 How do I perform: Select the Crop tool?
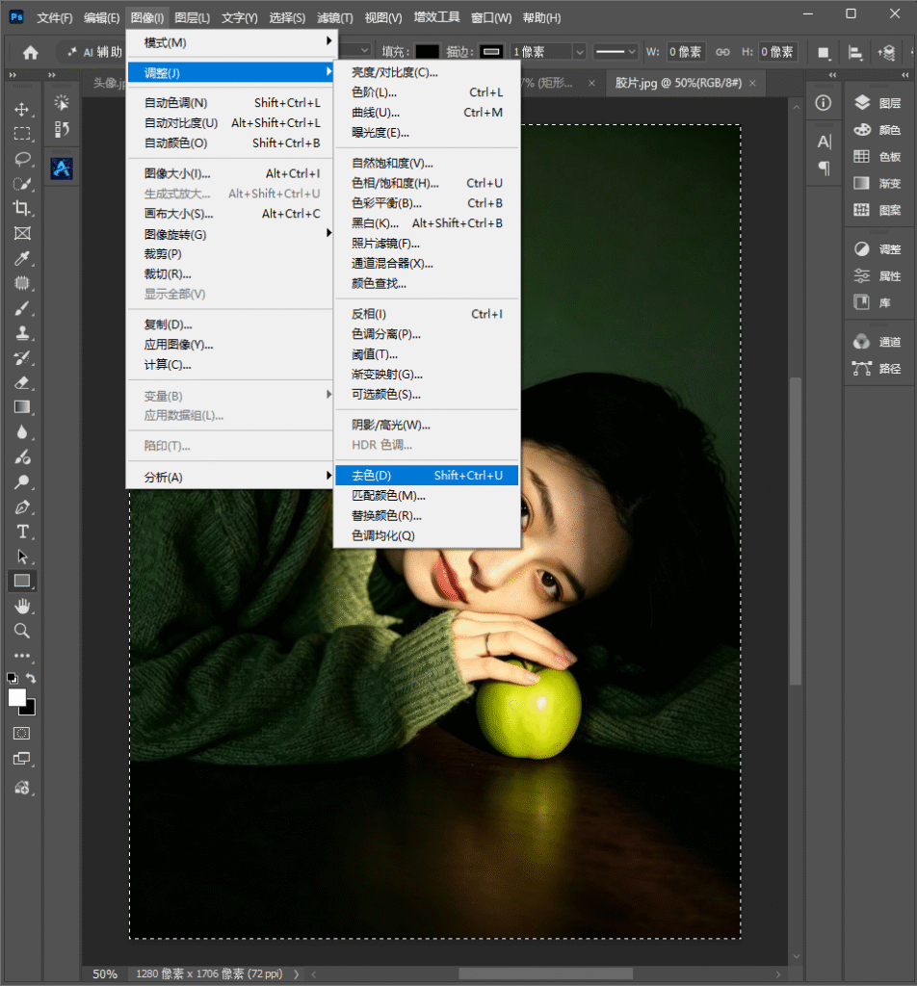[x=22, y=208]
